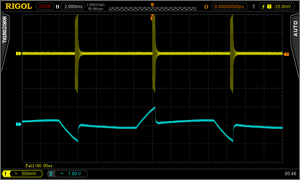This screenshot has width=300, height=180.
Task: Toggle channel 1 using its yellow badge
Action: [x=6, y=173]
